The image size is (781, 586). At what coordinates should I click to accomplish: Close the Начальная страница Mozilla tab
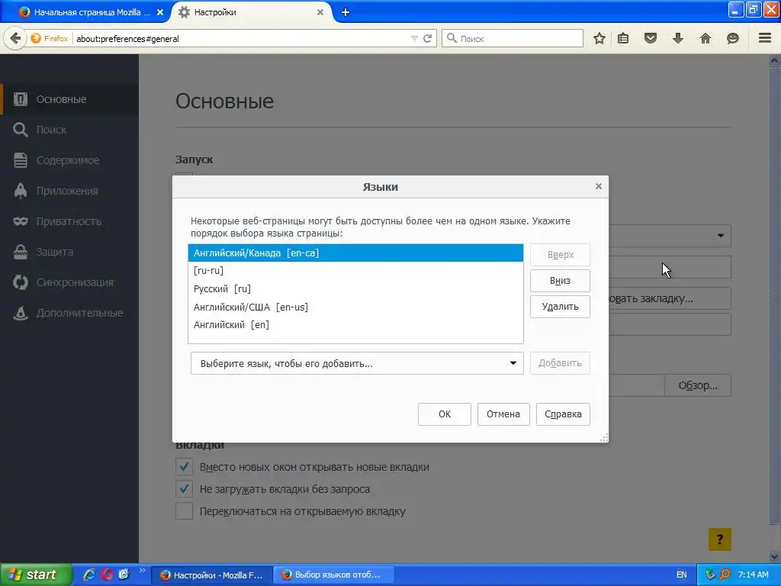(x=160, y=12)
